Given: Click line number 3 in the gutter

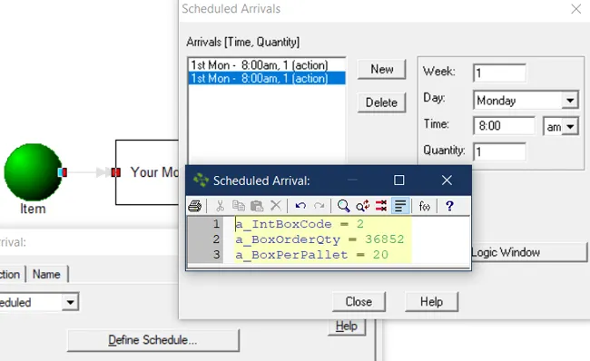Looking at the screenshot, I should tap(216, 255).
